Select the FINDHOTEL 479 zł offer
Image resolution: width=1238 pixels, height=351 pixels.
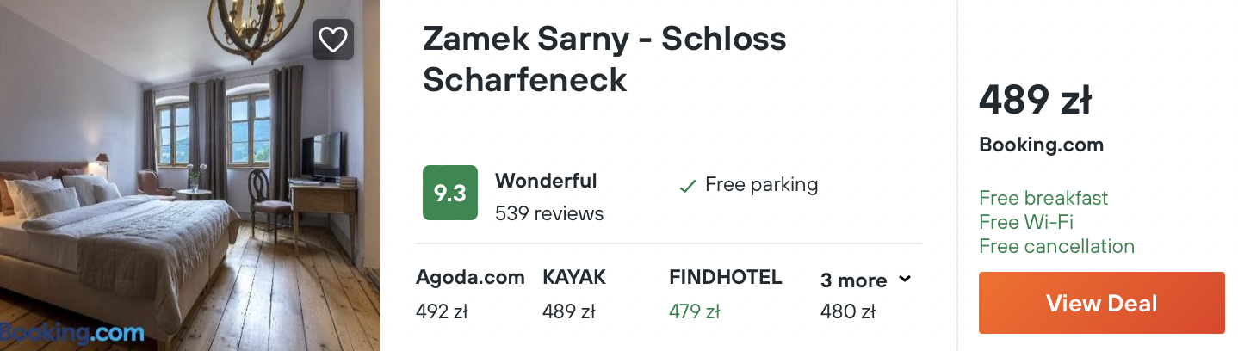tap(725, 294)
